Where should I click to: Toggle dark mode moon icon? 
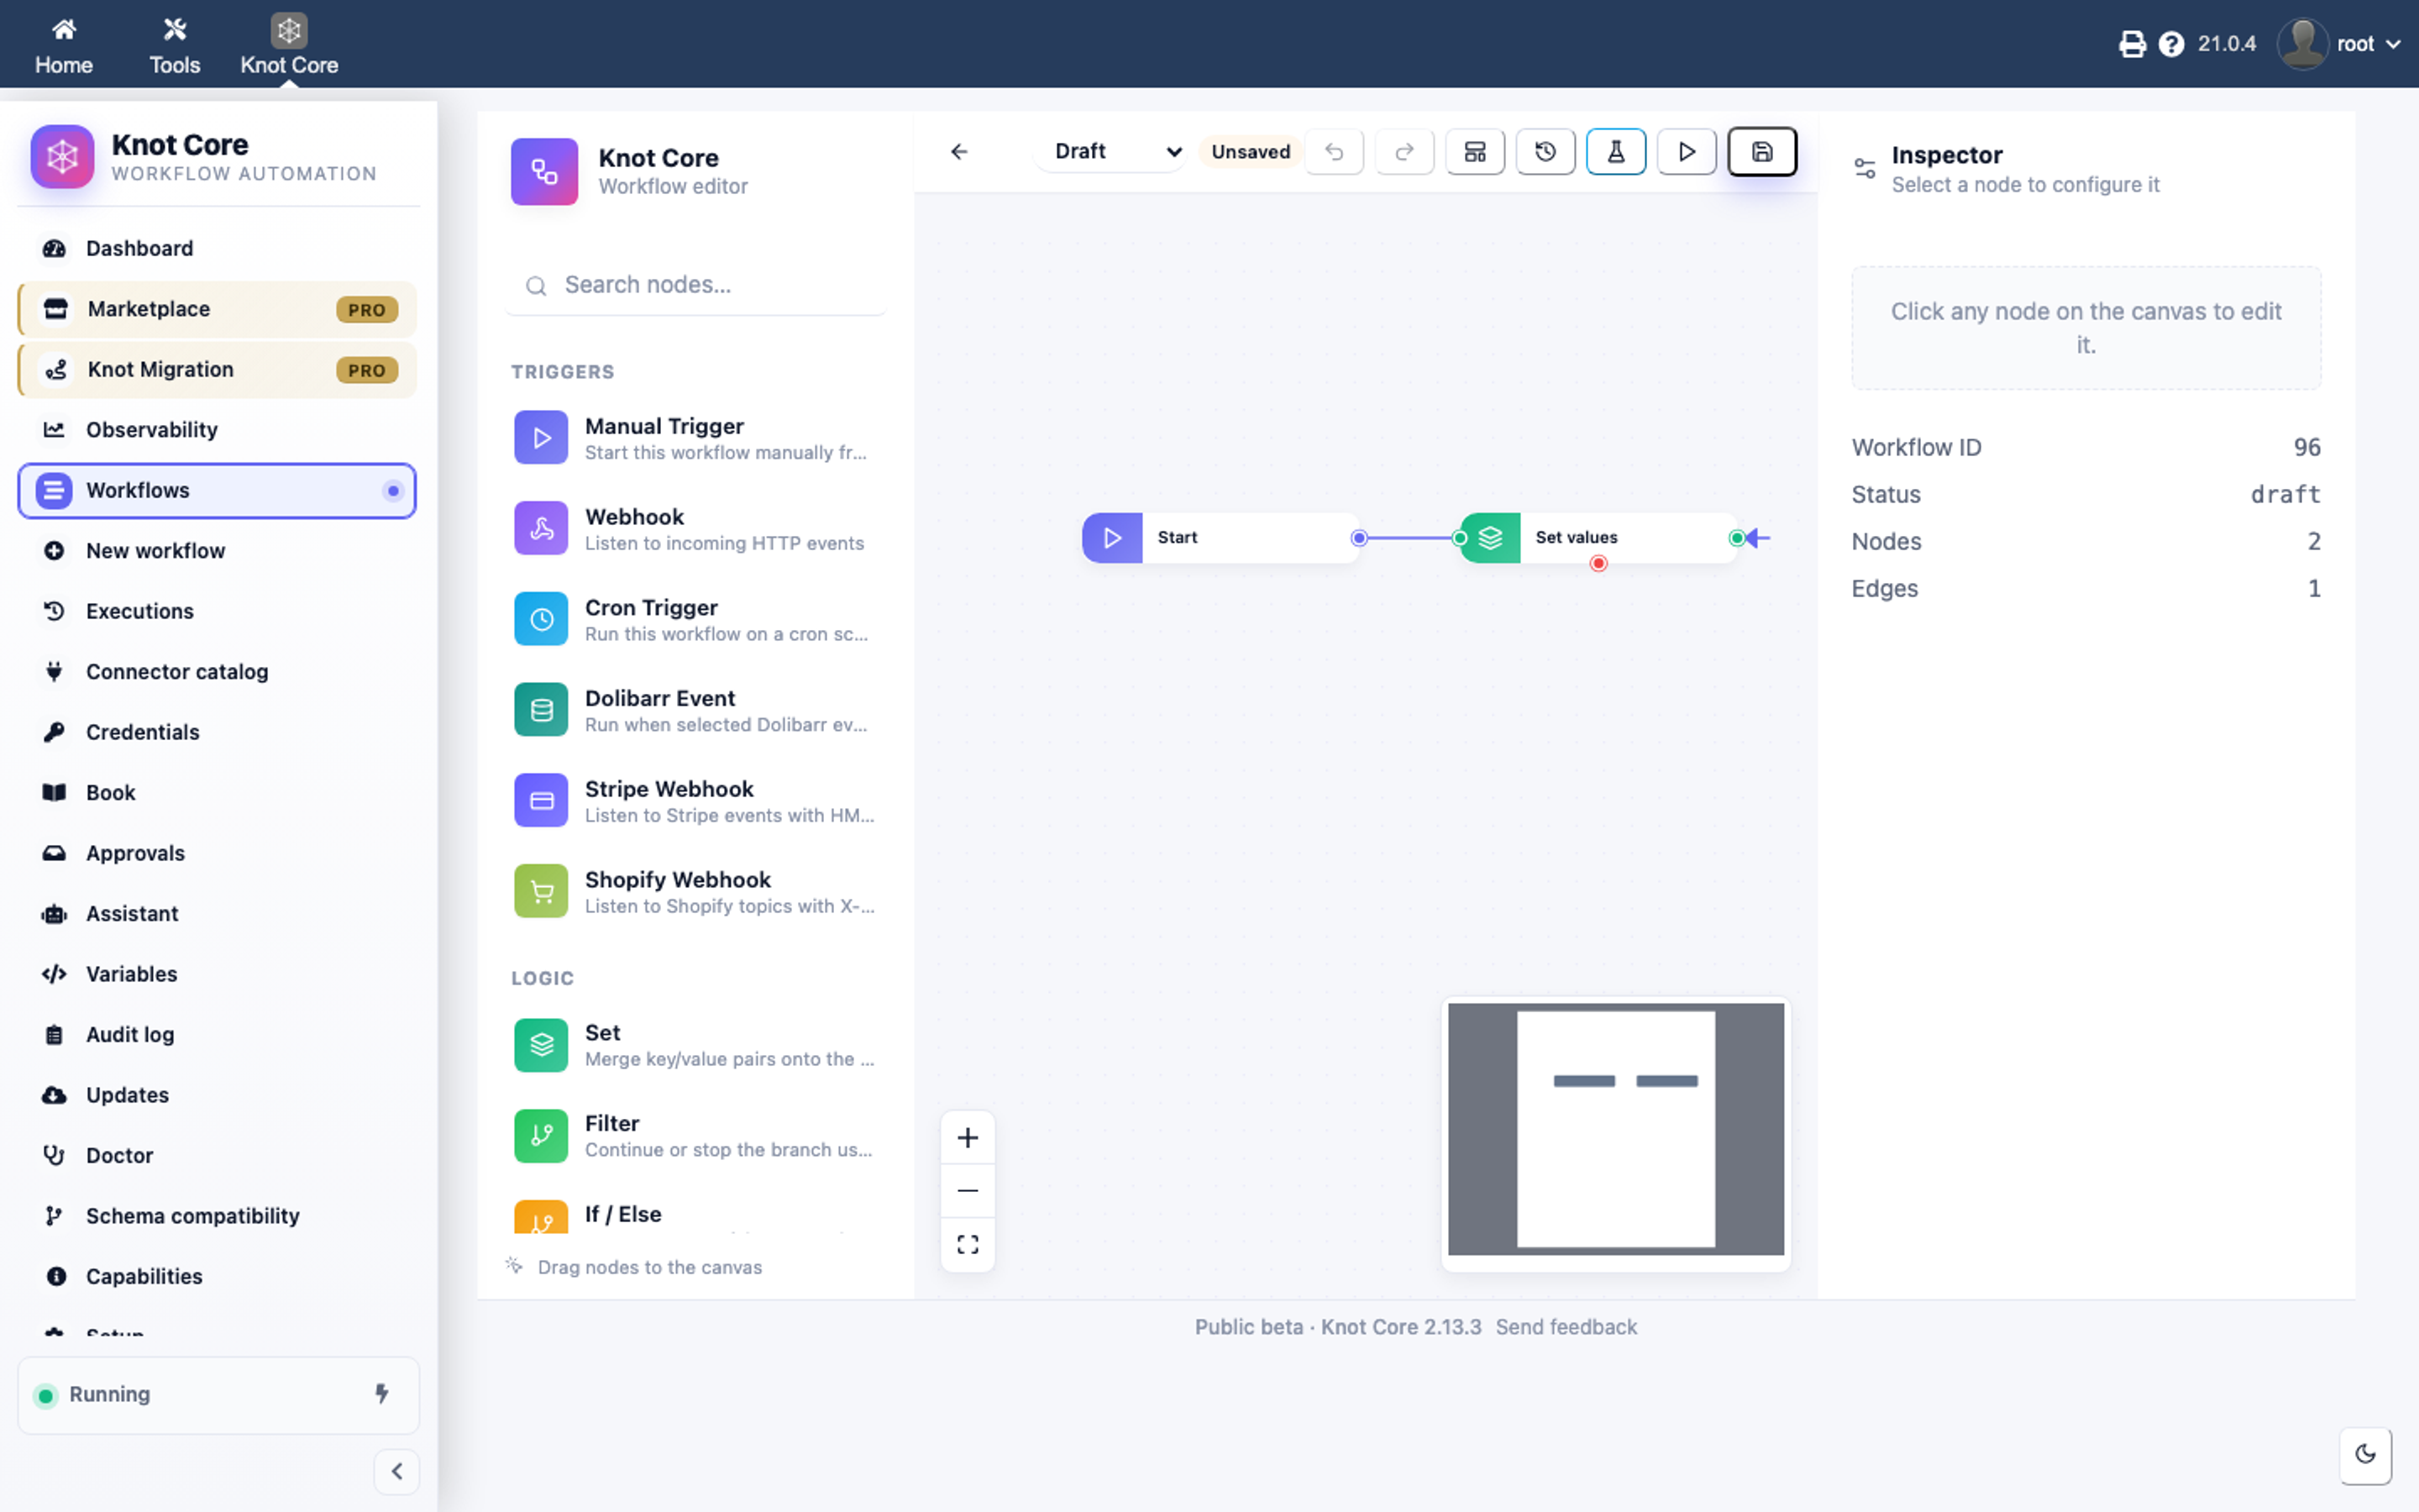click(2365, 1454)
